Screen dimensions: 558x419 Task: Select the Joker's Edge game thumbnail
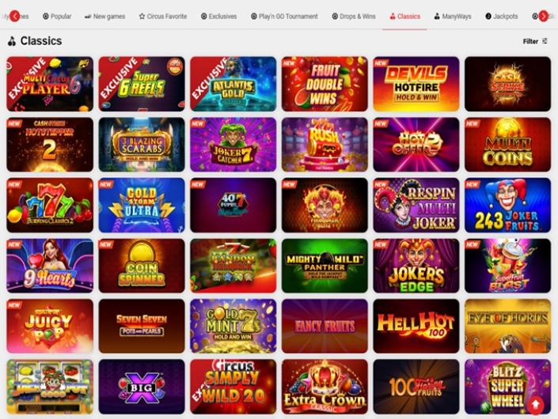click(416, 266)
